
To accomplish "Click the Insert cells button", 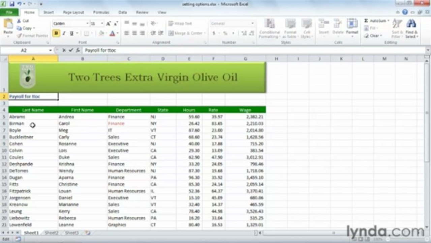I will click(324, 27).
